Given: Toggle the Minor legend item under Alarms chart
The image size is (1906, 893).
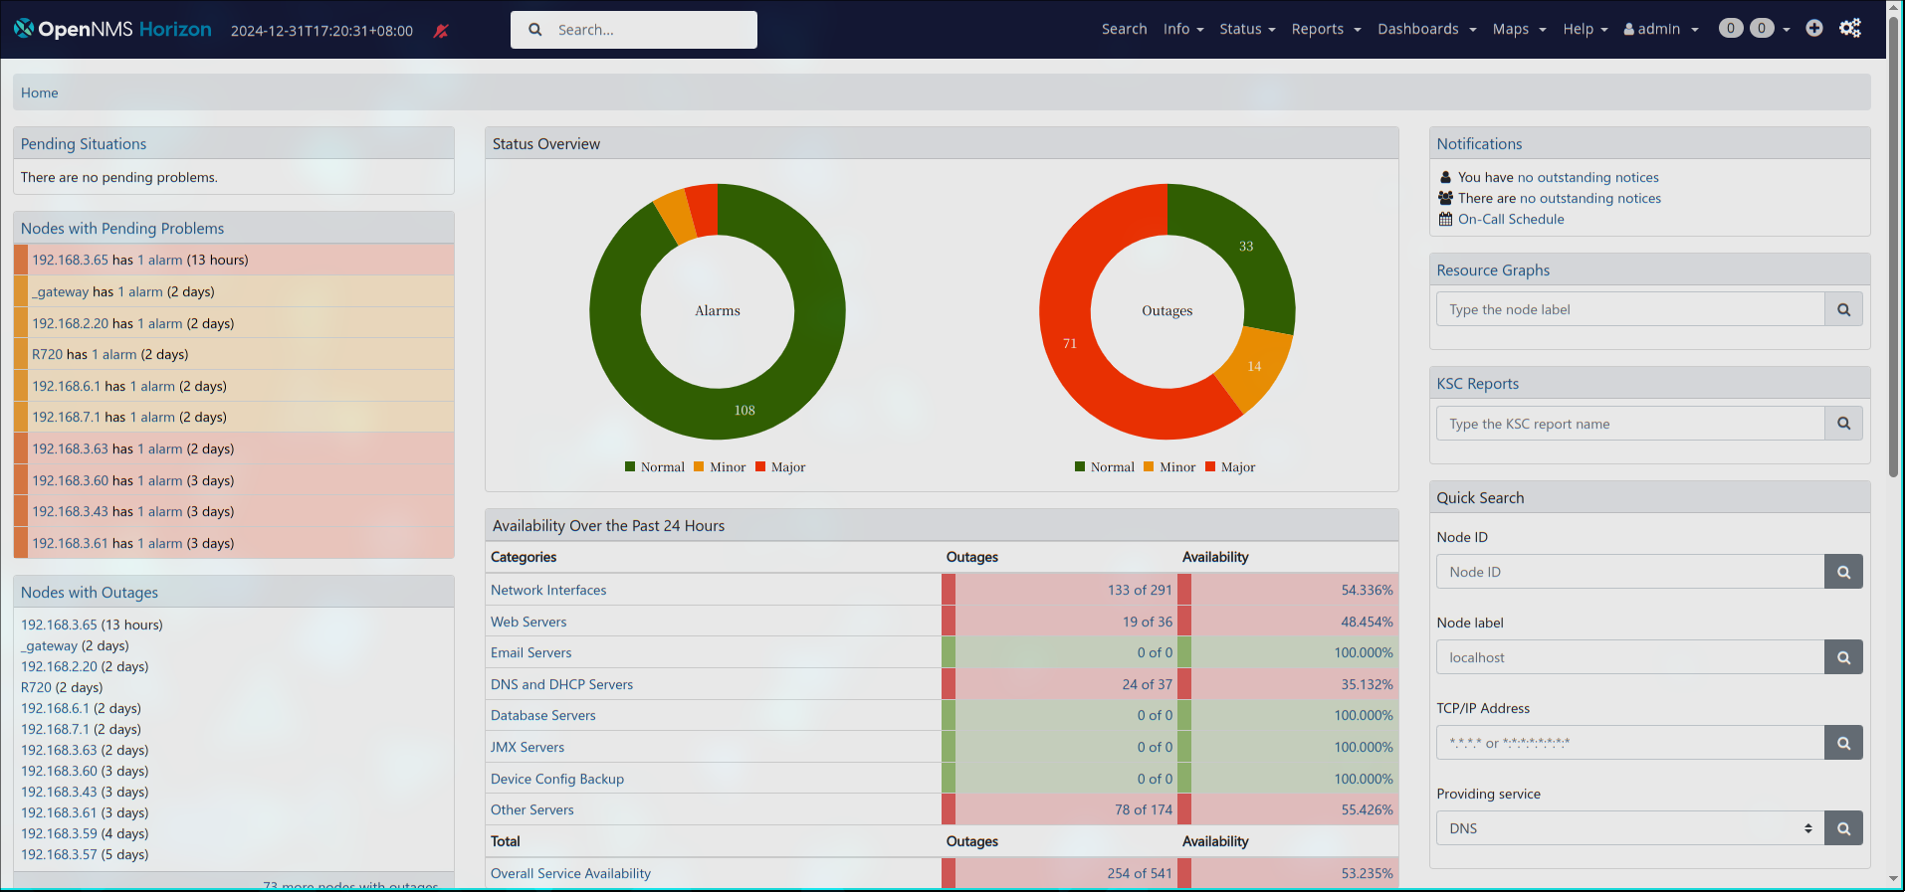Looking at the screenshot, I should coord(720,467).
